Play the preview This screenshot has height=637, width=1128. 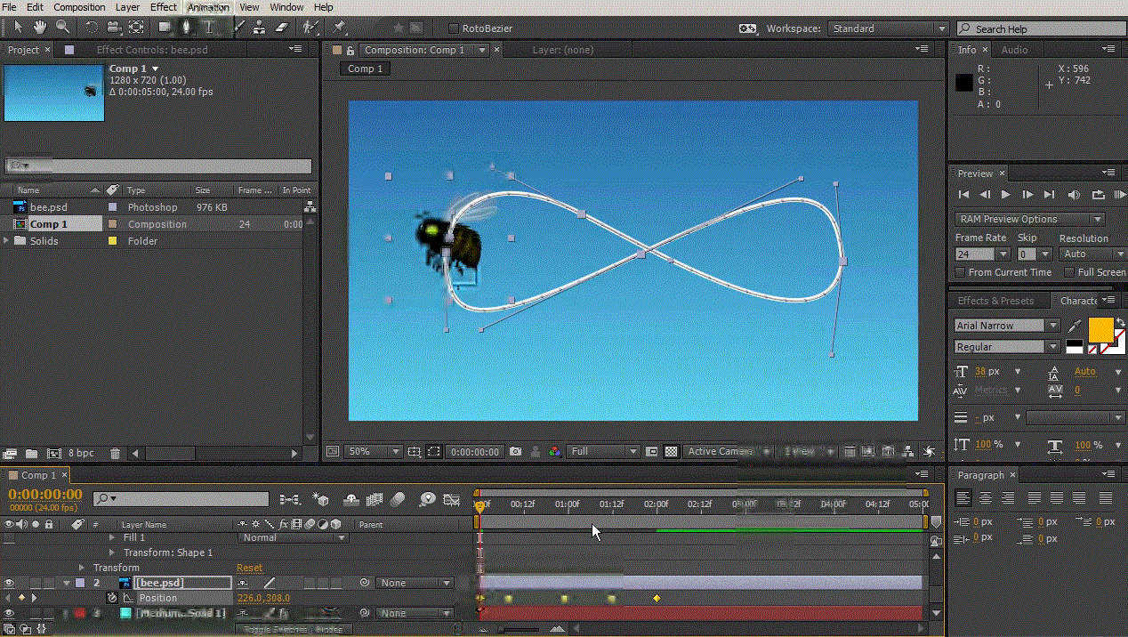(x=1006, y=194)
